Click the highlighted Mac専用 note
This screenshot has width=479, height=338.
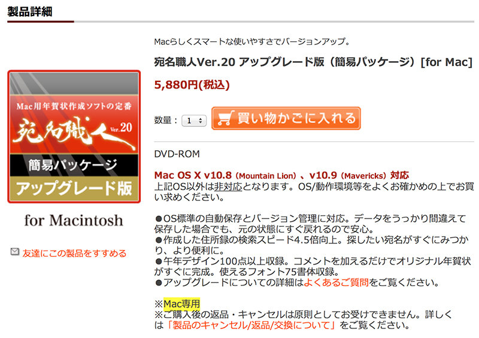(x=182, y=303)
